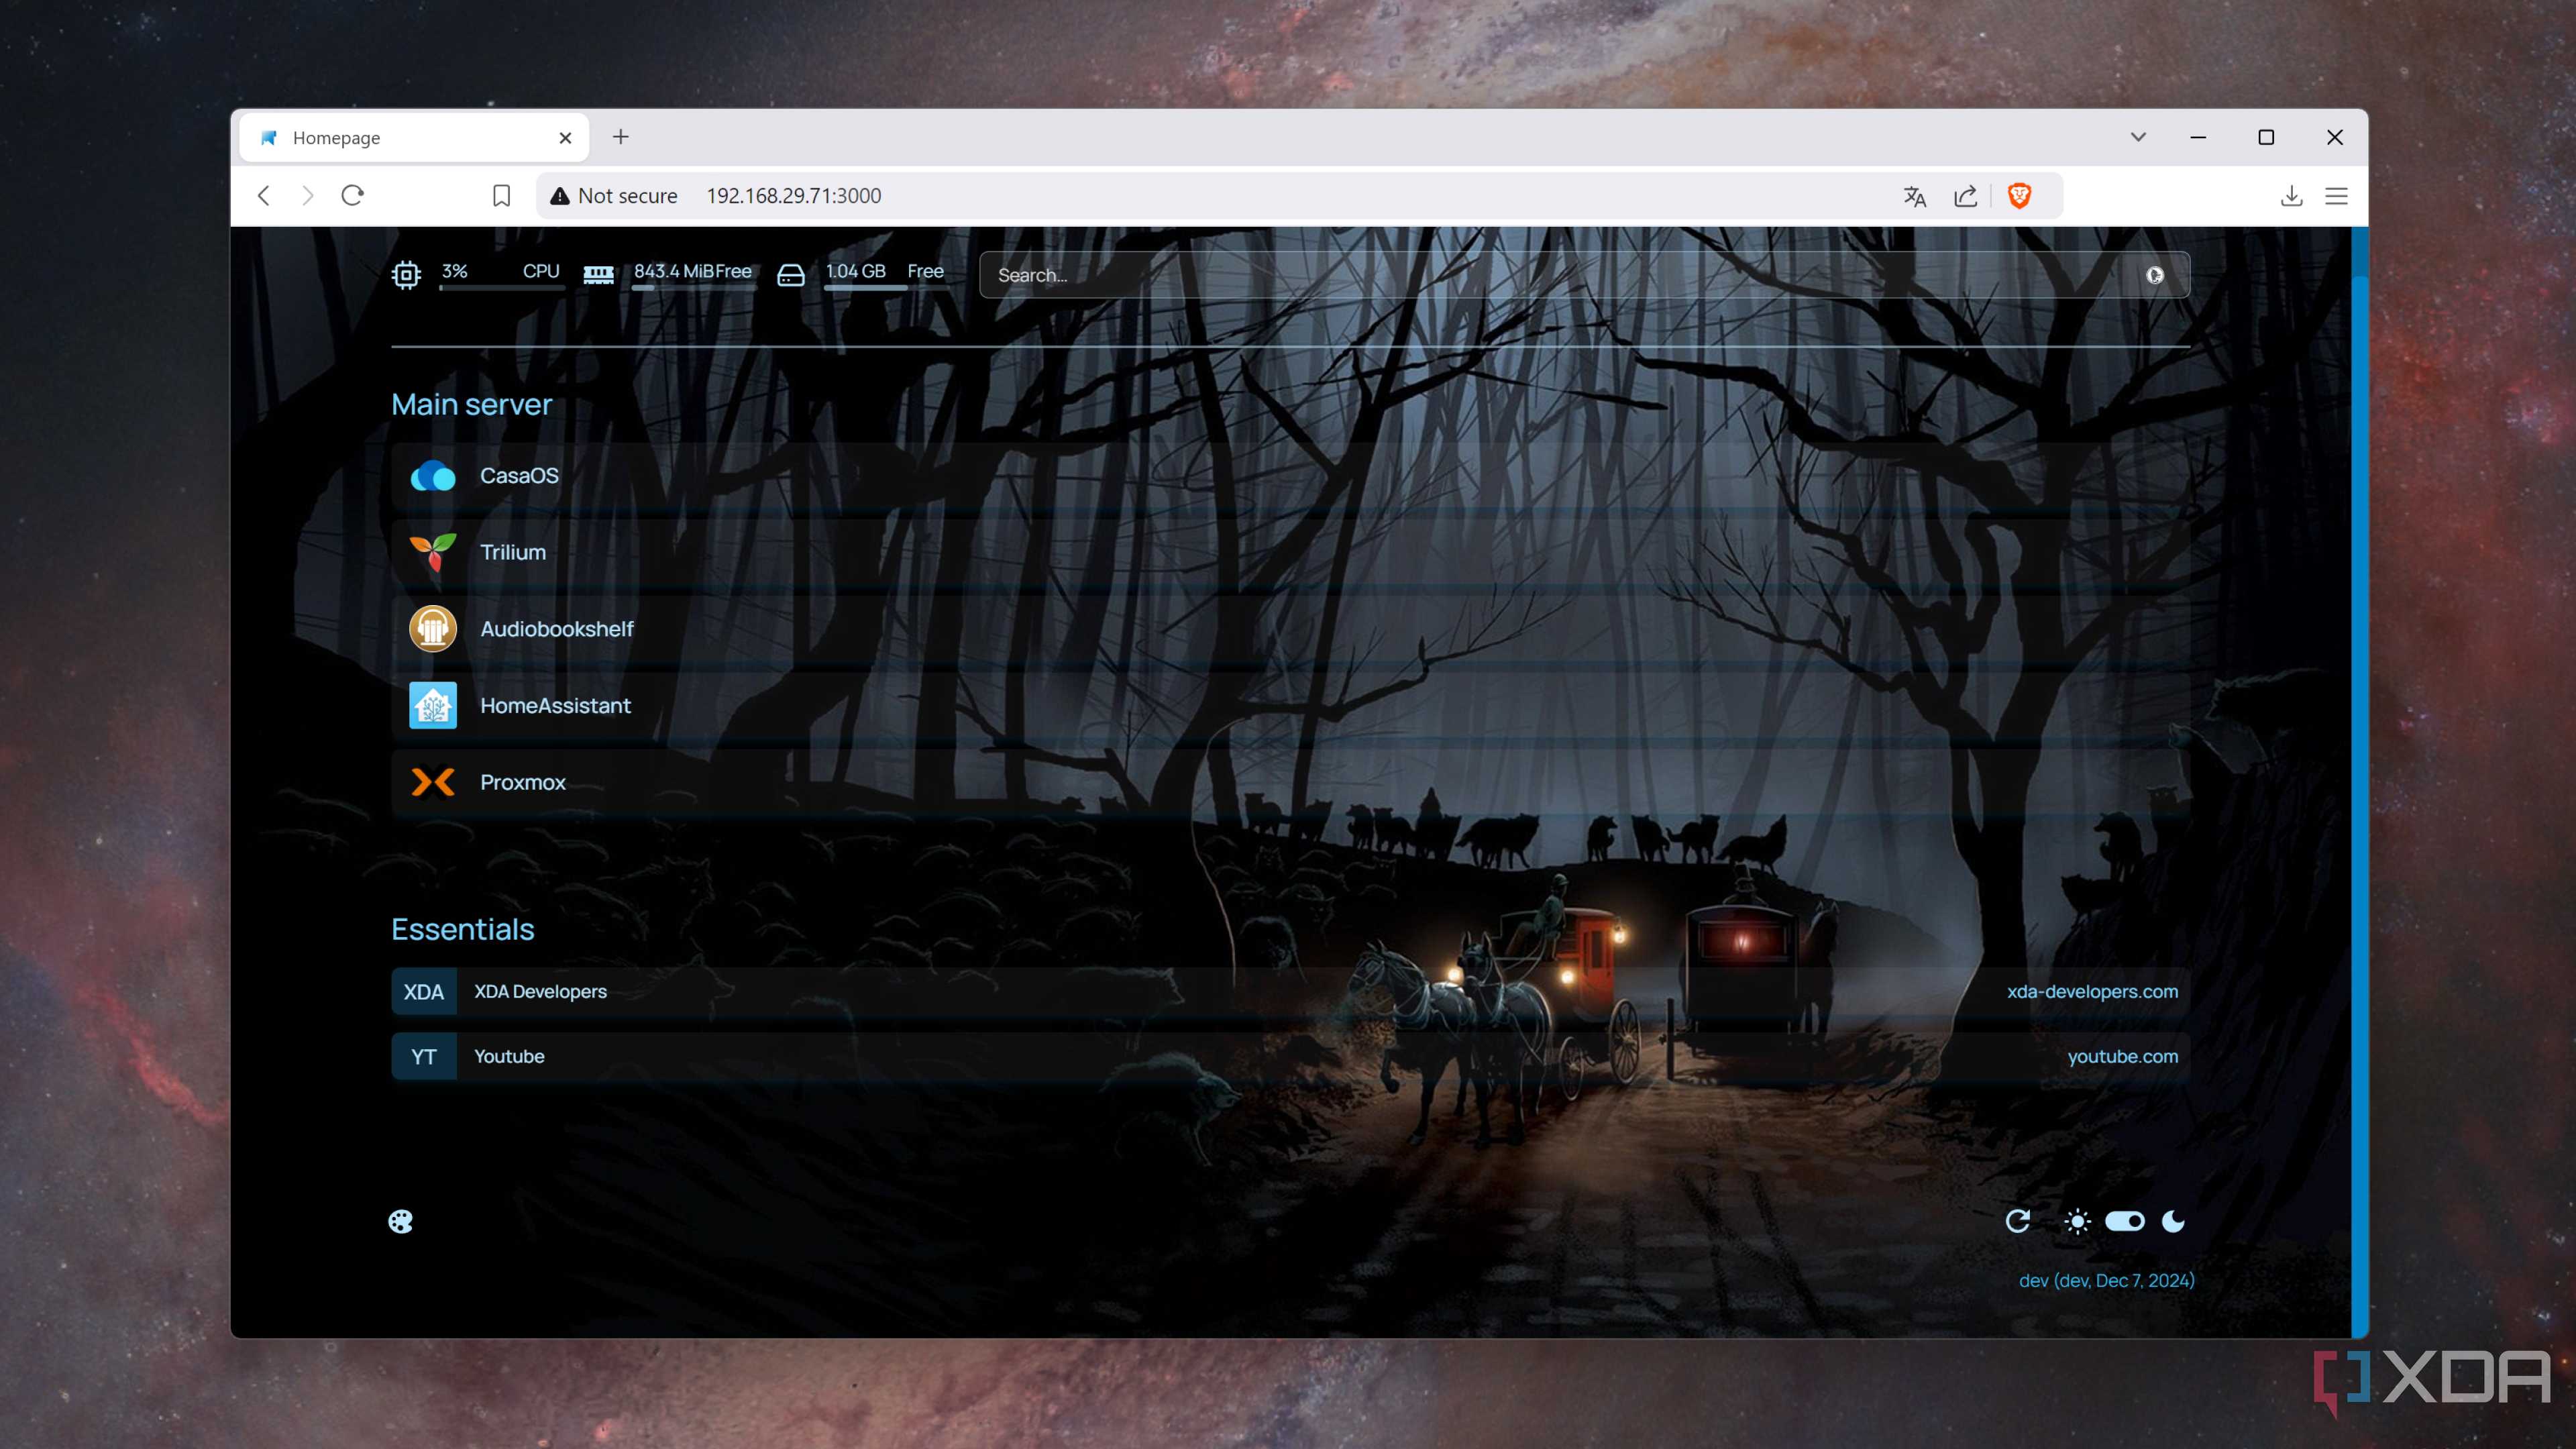Click the disk drive resource icon

(x=791, y=275)
